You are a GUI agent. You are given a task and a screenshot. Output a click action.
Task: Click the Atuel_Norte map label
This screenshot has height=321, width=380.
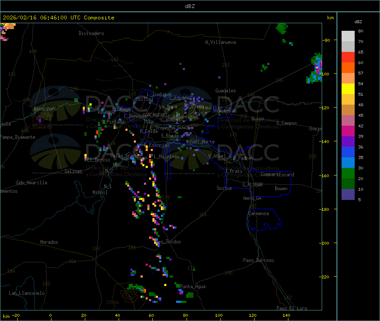(201, 142)
